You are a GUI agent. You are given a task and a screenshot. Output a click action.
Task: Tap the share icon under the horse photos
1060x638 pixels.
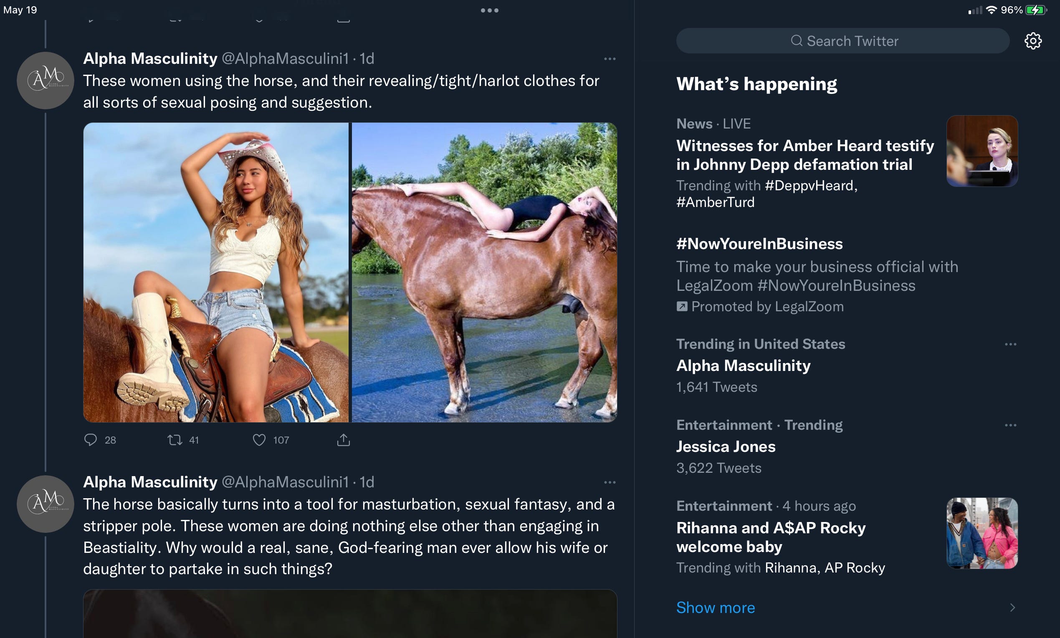pyautogui.click(x=344, y=440)
